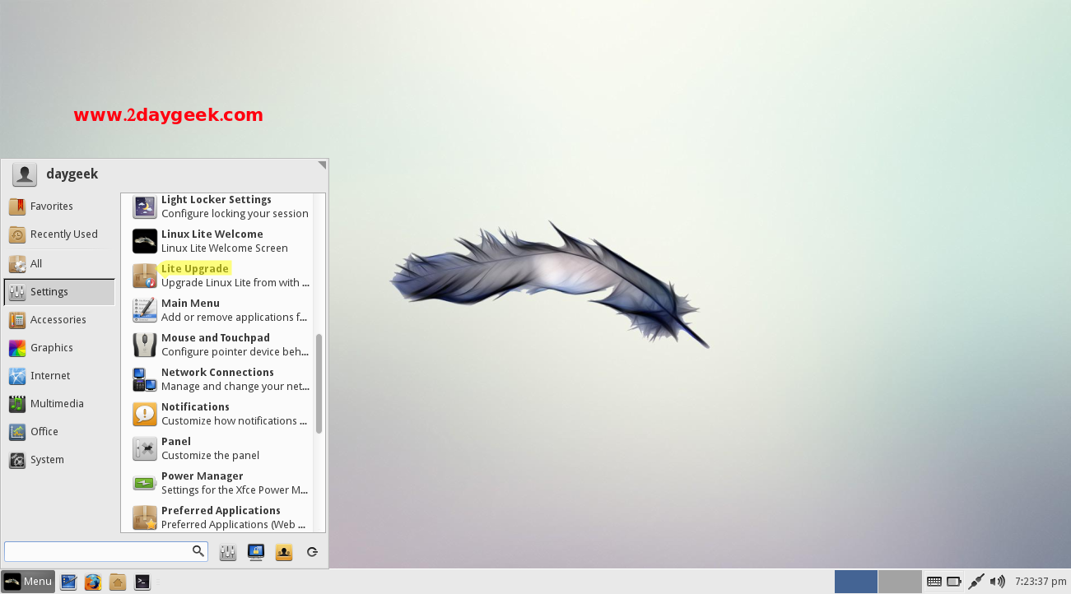Click the switch user icon

284,552
